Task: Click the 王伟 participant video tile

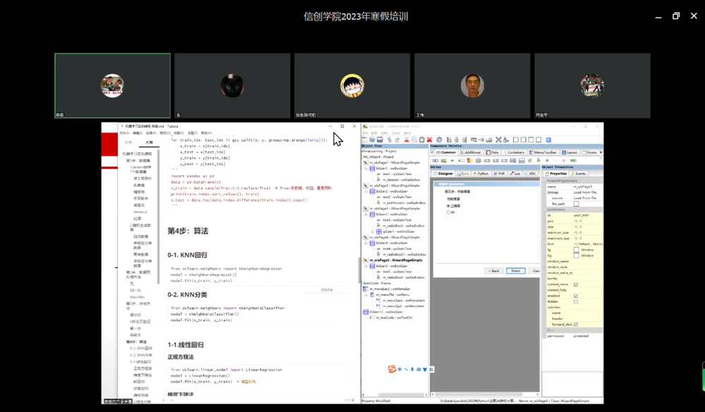Action: (x=472, y=86)
